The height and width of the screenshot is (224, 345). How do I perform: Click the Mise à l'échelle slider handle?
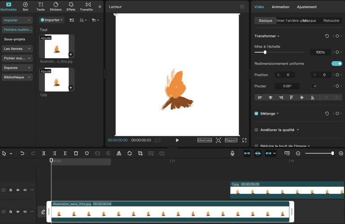(x=265, y=52)
